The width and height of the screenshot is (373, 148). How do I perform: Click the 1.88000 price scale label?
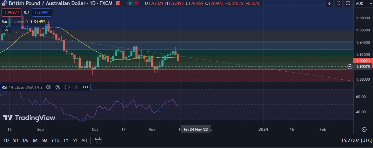363,79
